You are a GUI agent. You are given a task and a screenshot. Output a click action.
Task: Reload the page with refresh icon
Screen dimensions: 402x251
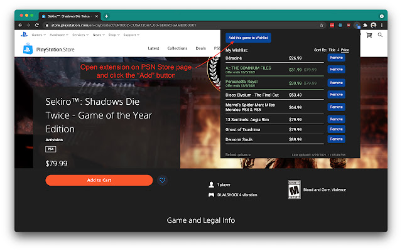click(37, 25)
